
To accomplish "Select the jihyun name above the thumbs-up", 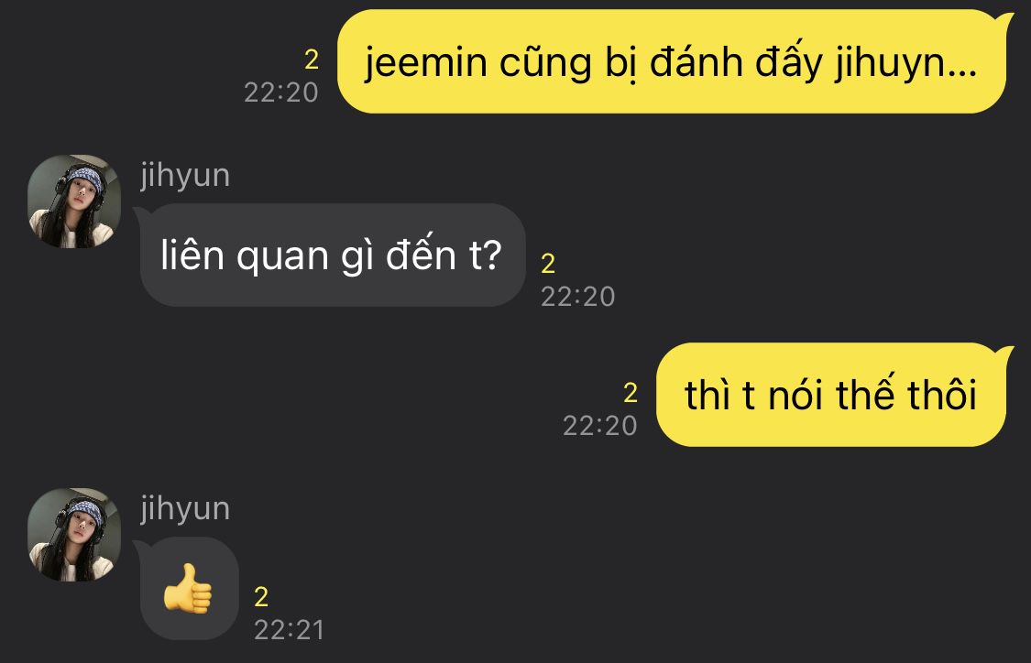I will coord(185,509).
